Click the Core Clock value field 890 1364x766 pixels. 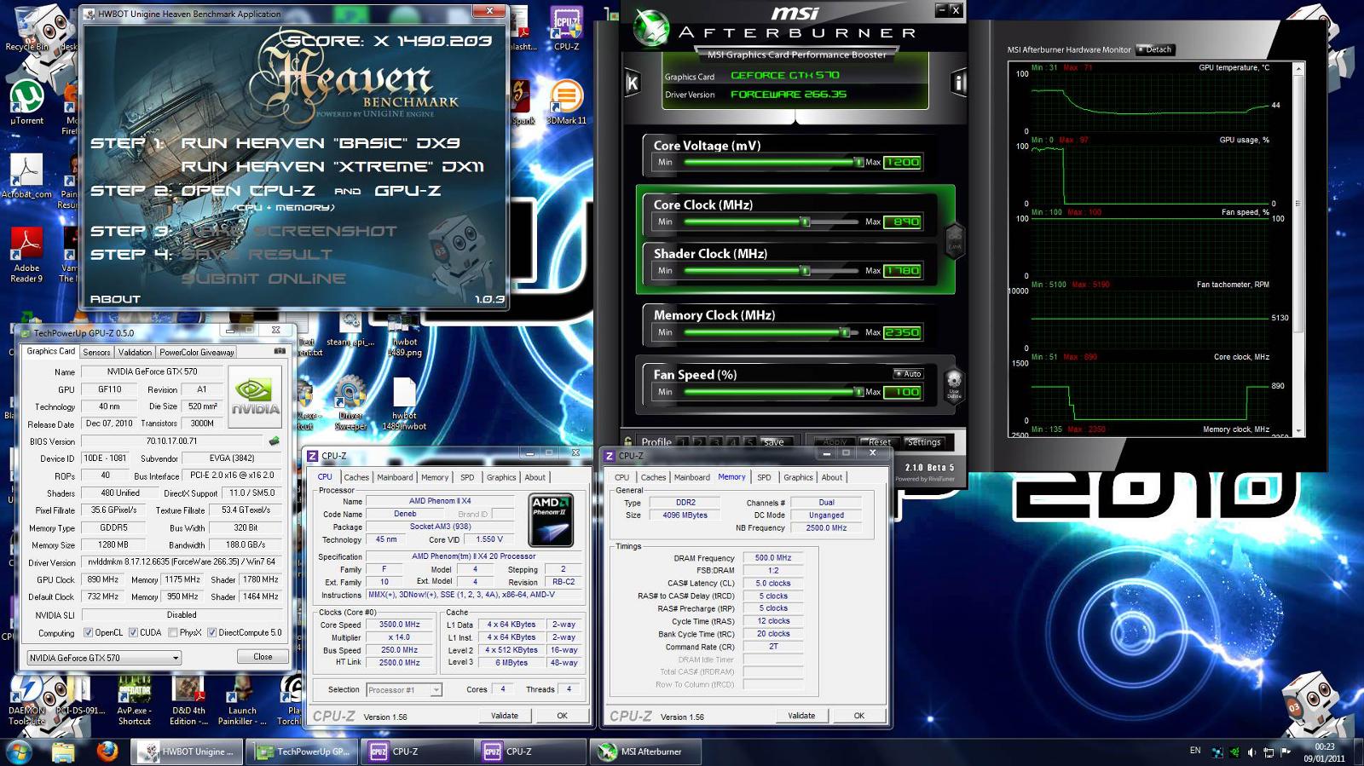click(x=903, y=222)
